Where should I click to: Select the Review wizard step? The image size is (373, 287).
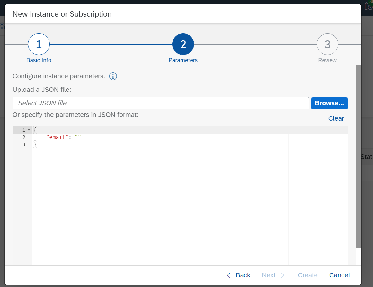click(x=327, y=60)
